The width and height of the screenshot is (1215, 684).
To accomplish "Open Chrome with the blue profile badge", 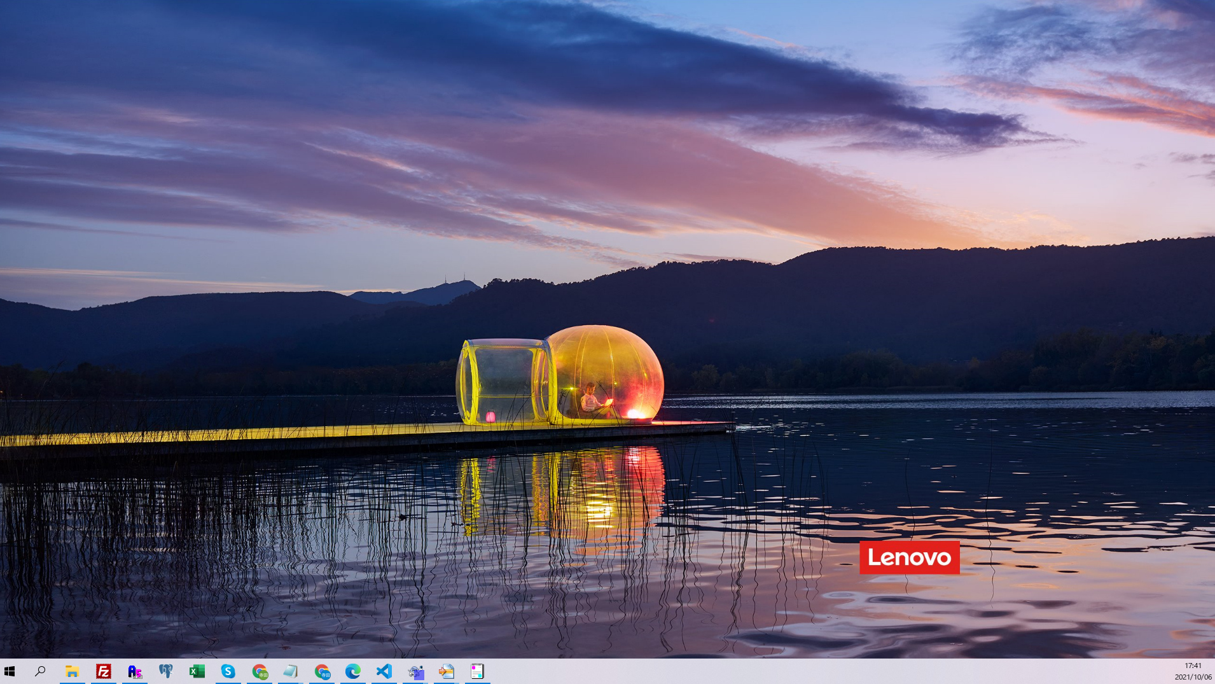I will pos(322,671).
